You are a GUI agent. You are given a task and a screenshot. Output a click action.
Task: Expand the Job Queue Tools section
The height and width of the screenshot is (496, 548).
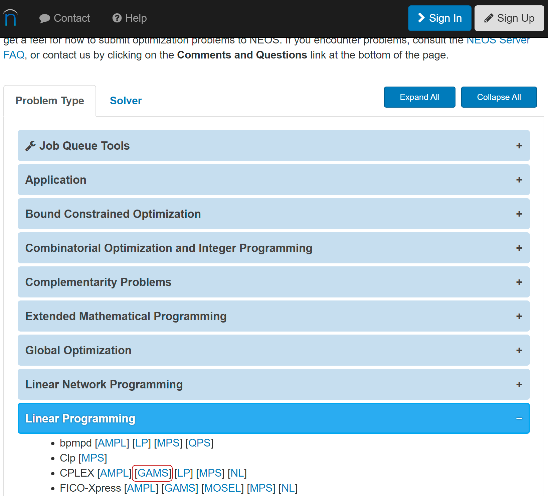coord(273,146)
